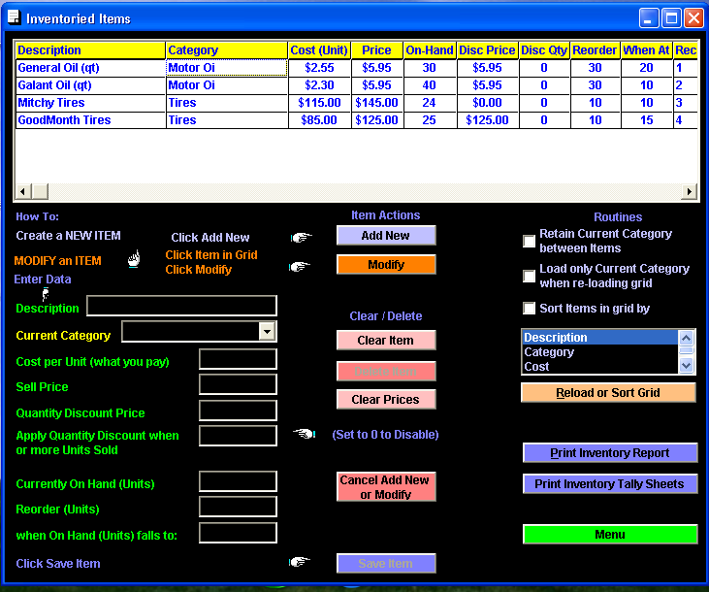Click the Disc Price column header
This screenshot has width=709, height=592.
(488, 50)
